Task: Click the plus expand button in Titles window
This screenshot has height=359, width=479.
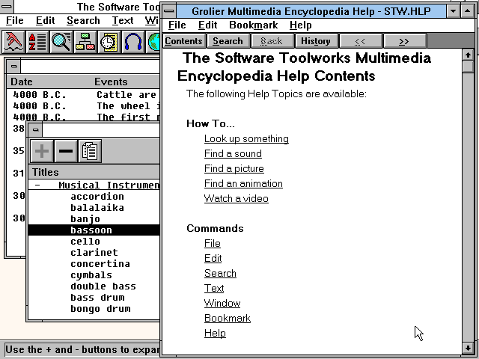Action: click(42, 151)
